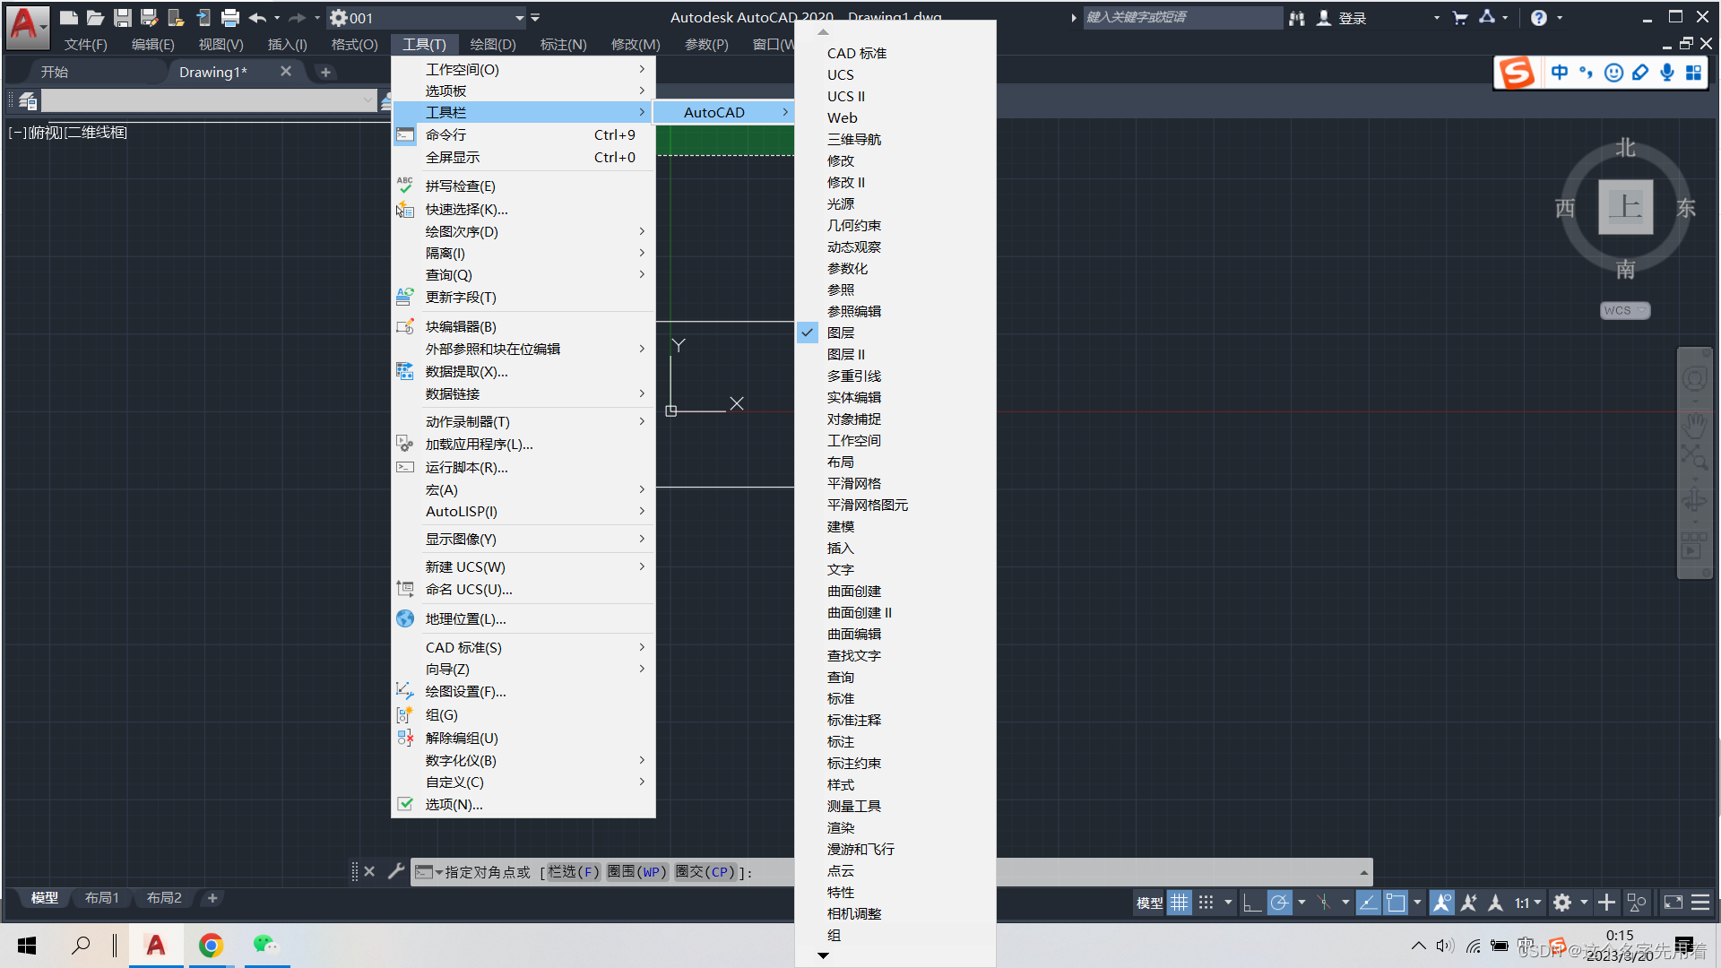Toggle object snap square icon in status bar
Screen dimensions: 1721x968
[1396, 903]
